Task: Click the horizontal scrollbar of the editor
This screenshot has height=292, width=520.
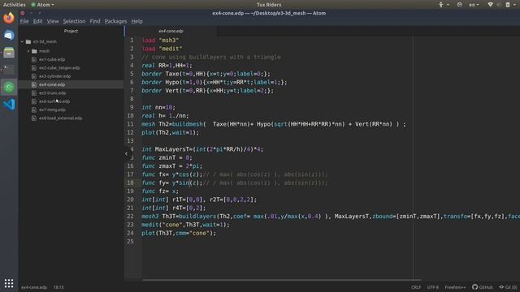Action: (x=282, y=280)
